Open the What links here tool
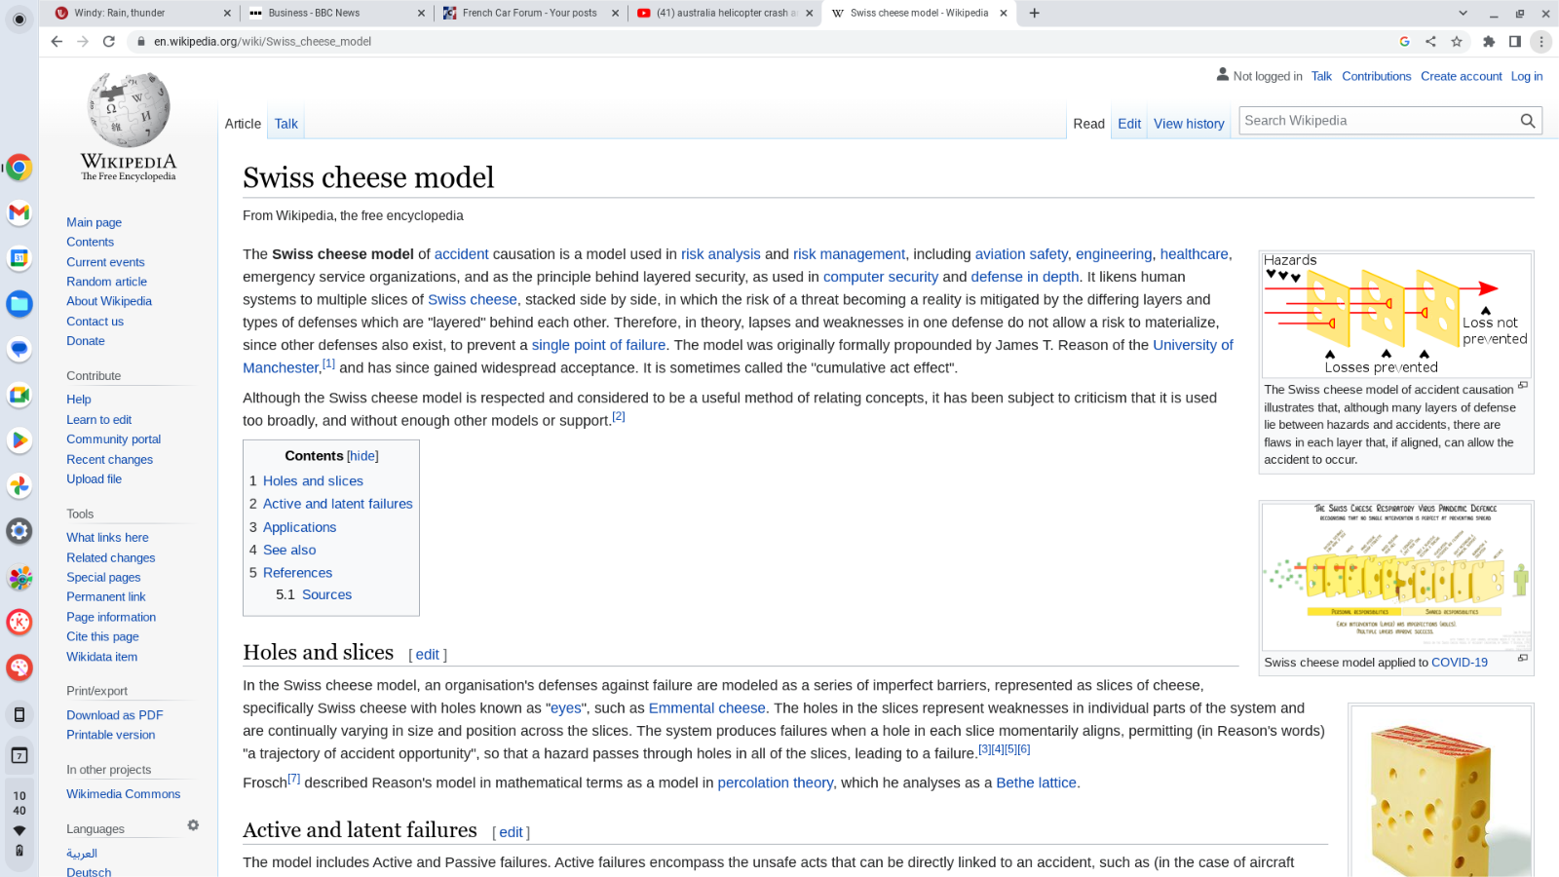Screen dimensions: 1559x877 click(x=107, y=538)
